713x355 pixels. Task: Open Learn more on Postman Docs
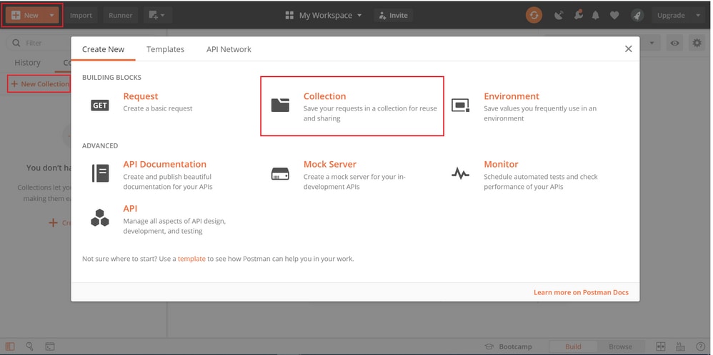click(581, 292)
